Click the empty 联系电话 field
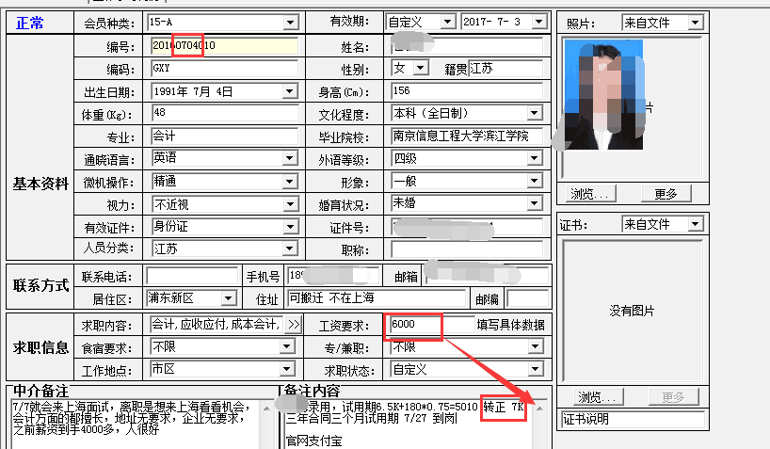The height and width of the screenshot is (449, 770). point(192,276)
